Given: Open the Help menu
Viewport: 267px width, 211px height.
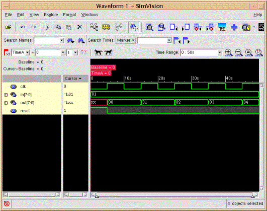Looking at the screenshot, I should coord(257,15).
